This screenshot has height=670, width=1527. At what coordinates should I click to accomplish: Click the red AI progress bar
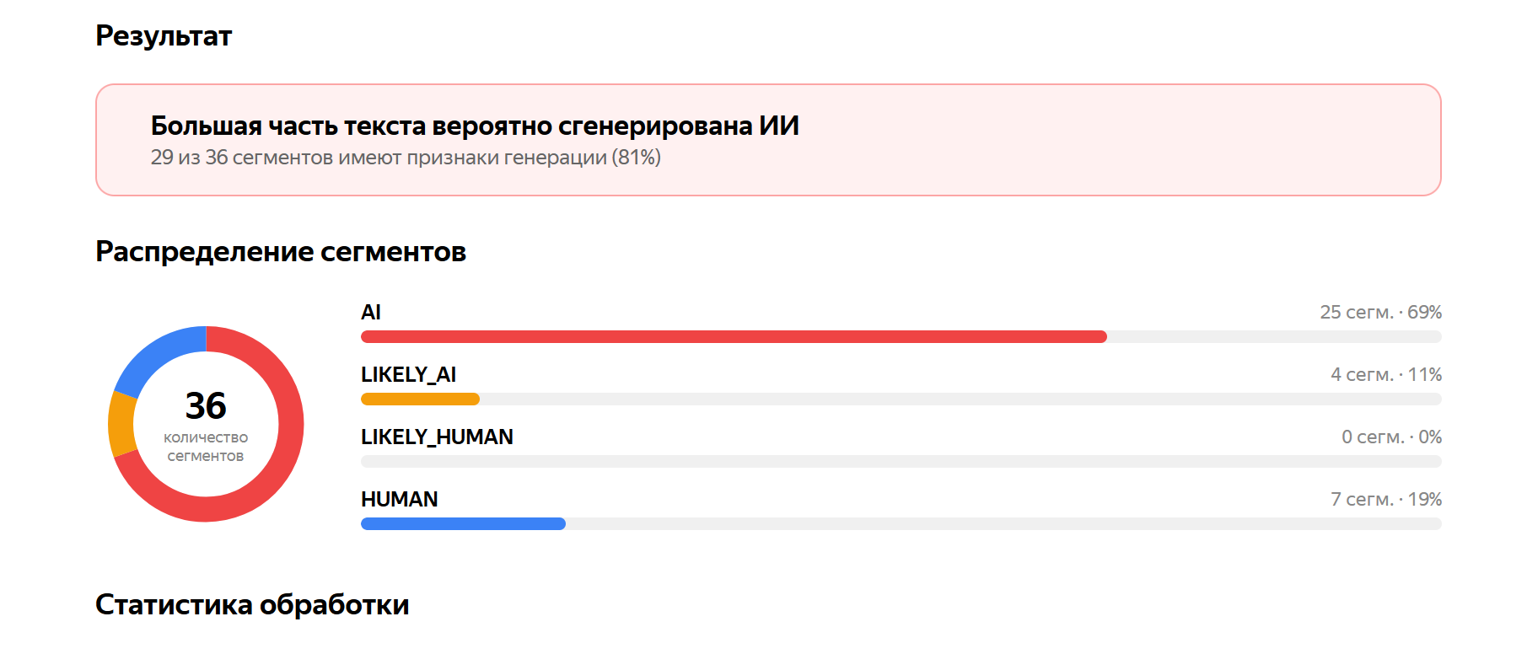[x=734, y=337]
